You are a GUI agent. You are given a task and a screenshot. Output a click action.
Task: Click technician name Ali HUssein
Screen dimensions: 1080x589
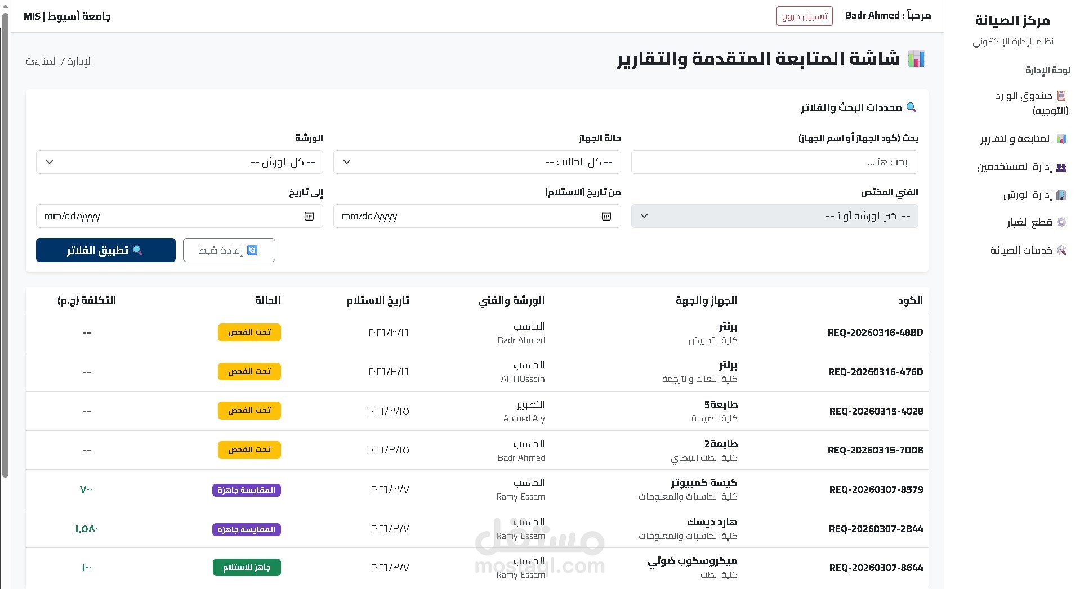[x=523, y=379]
